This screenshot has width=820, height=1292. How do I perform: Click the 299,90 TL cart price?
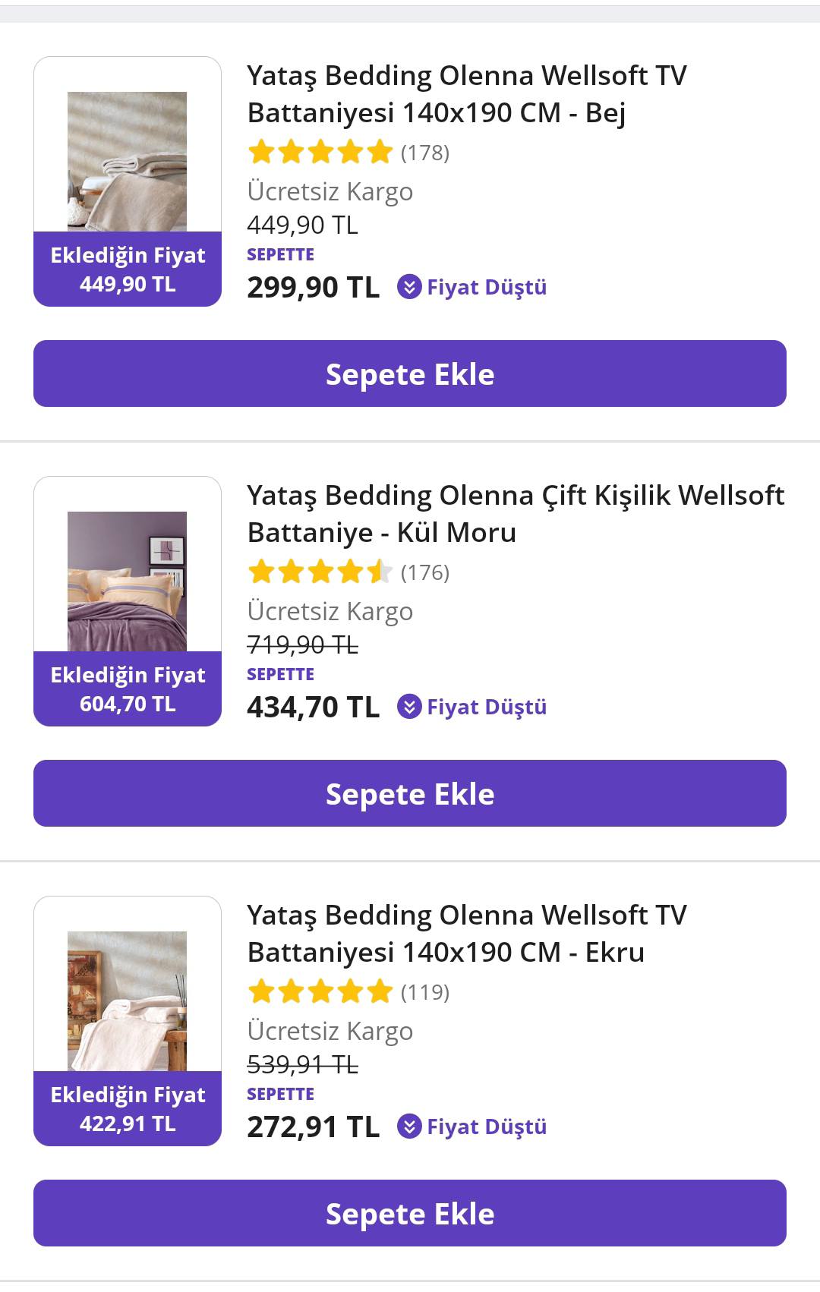313,288
